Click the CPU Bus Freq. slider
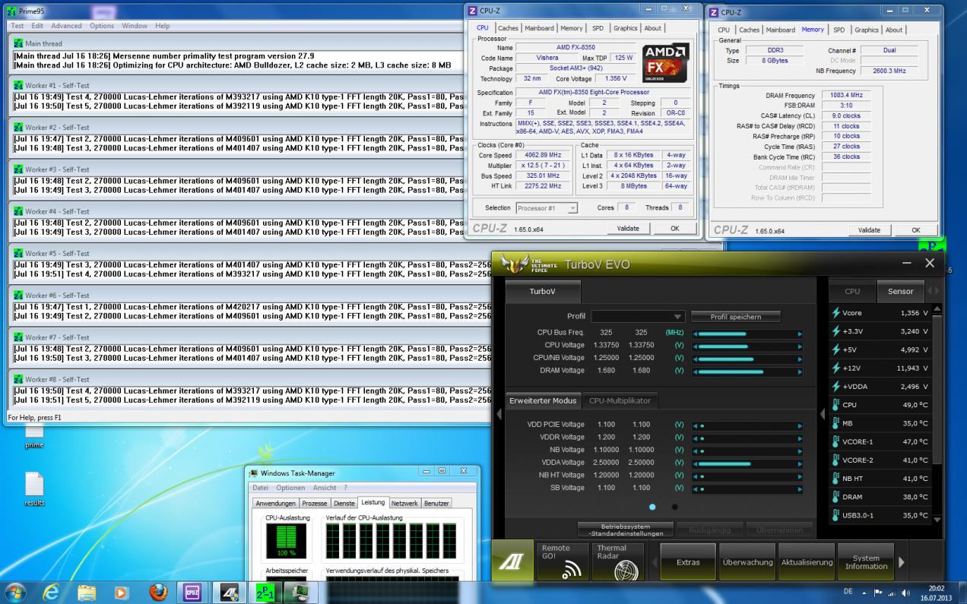 (747, 333)
